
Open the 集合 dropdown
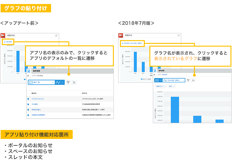tap(172, 86)
